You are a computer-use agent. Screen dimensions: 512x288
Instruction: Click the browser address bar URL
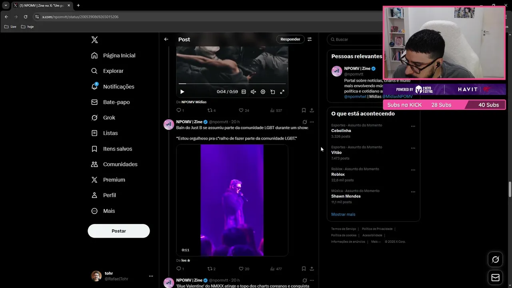[80, 17]
